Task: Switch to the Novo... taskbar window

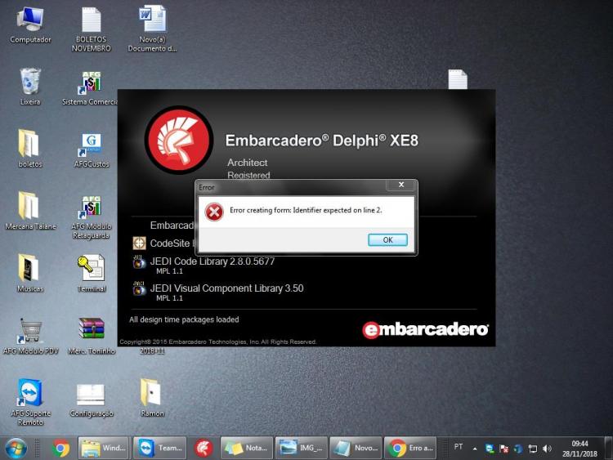Action: (356, 449)
